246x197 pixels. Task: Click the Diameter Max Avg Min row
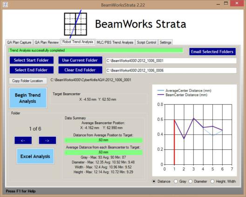(103, 162)
